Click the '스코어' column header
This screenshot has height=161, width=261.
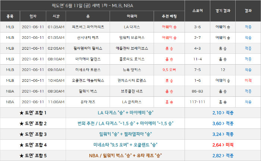[197, 11]
